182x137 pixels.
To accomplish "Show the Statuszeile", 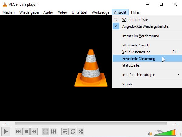I will tap(147, 65).
